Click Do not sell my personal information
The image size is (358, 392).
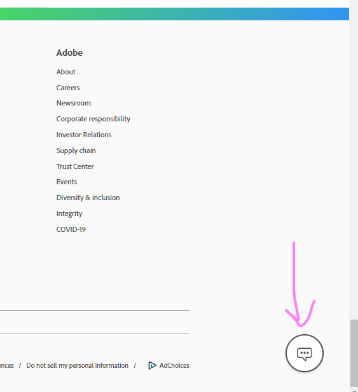78,365
